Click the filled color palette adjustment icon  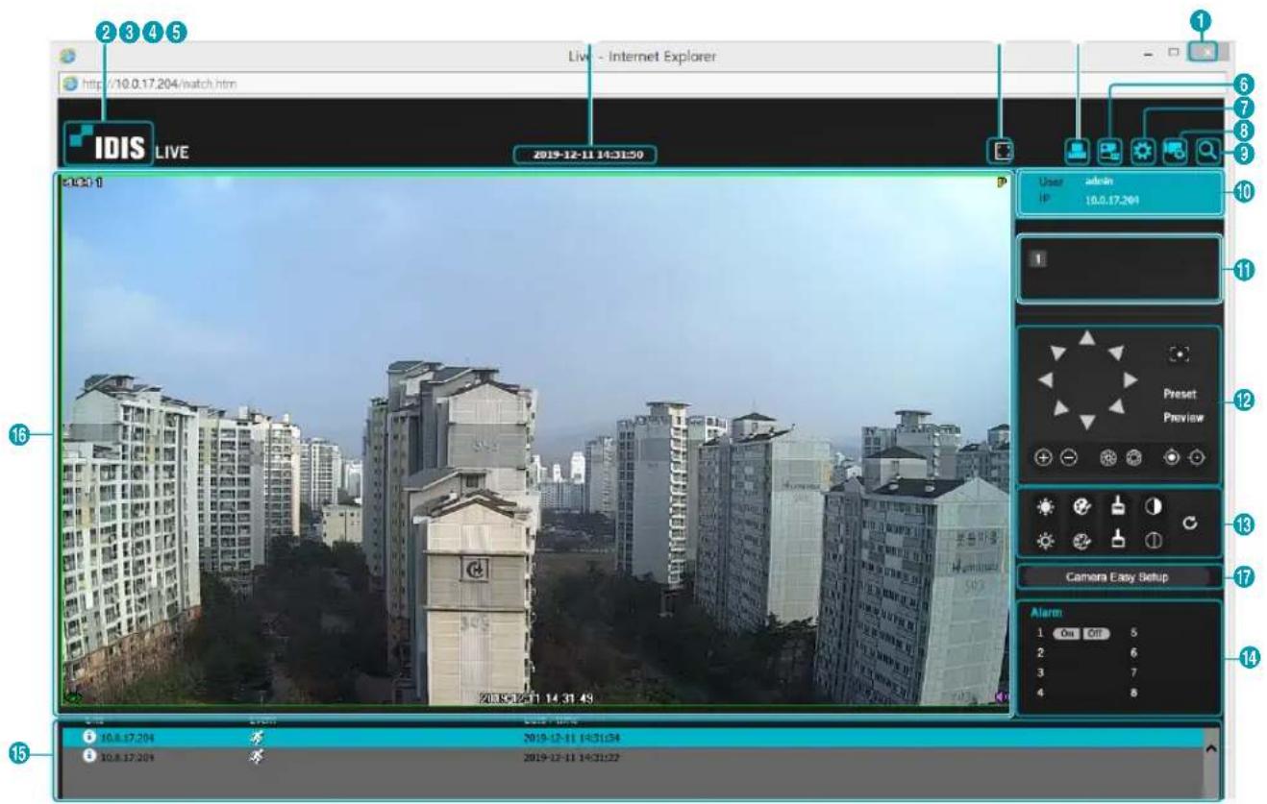[1080, 506]
